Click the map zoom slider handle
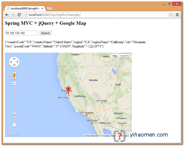This screenshot has height=146, width=184. coord(14,113)
